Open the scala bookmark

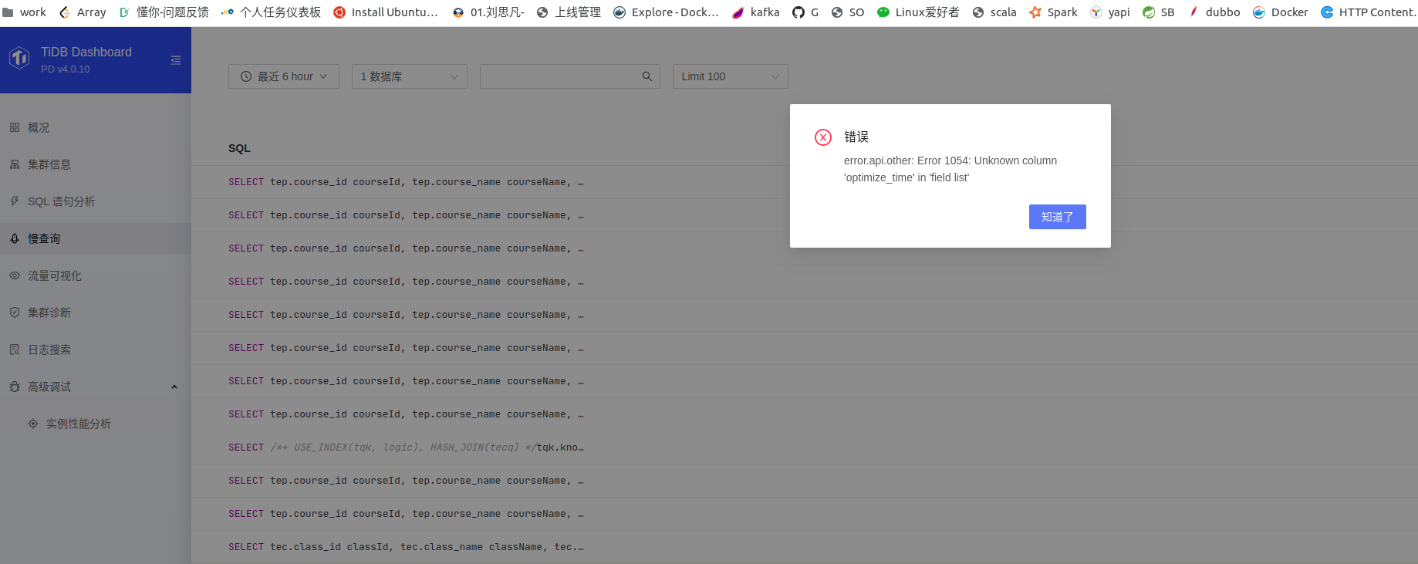point(994,12)
